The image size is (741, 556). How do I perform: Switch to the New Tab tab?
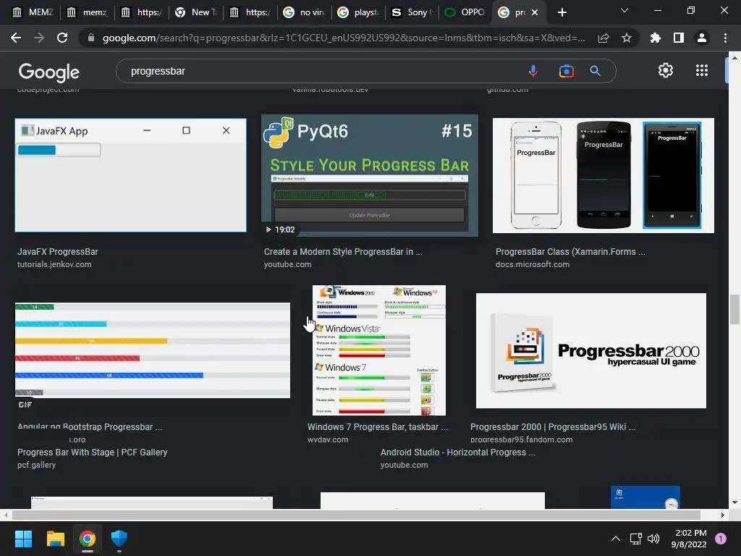[x=195, y=13]
